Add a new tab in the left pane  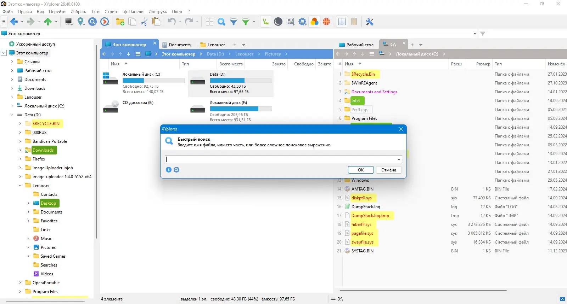pyautogui.click(x=235, y=45)
